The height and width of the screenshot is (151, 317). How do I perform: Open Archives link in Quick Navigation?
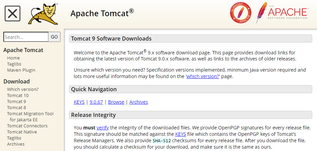pos(138,102)
